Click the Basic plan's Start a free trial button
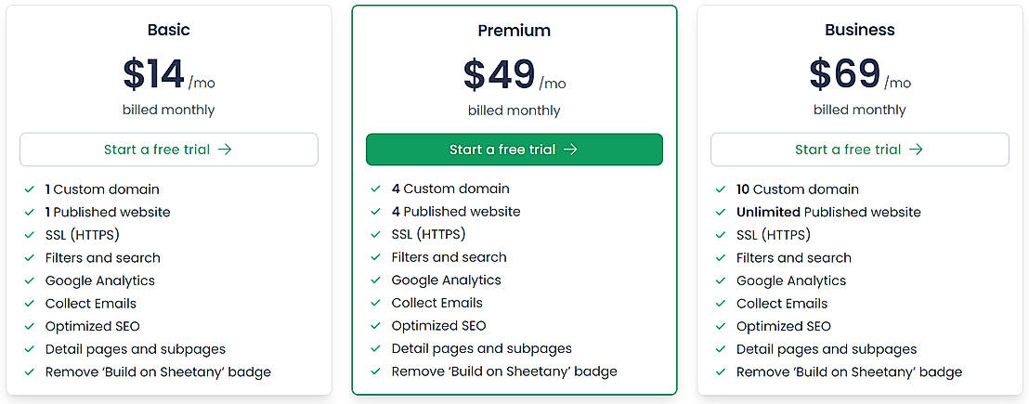The height and width of the screenshot is (404, 1029). tap(168, 150)
